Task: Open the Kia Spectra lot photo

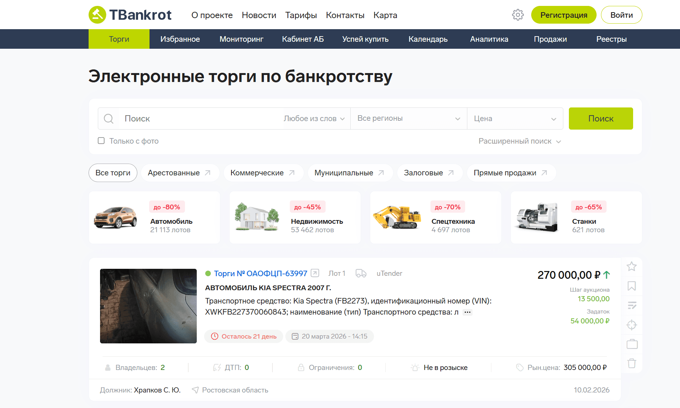Action: 148,306
